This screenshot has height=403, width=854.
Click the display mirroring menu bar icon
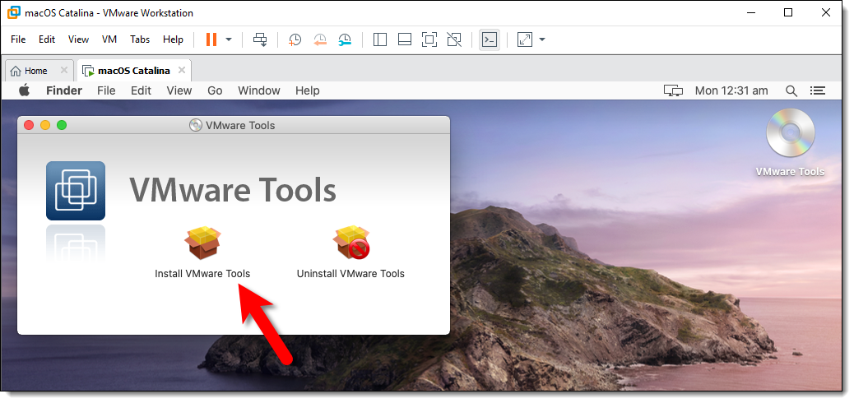673,90
